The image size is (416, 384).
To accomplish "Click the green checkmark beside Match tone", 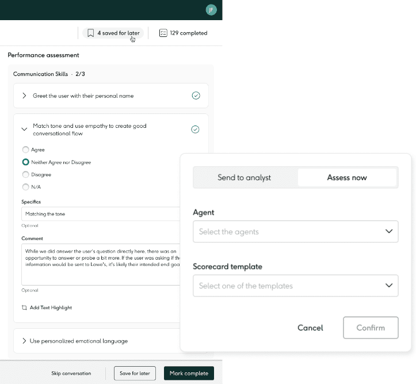I will click(195, 130).
